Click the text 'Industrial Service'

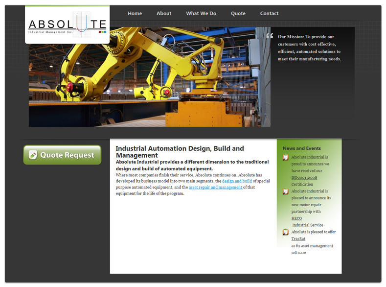click(x=307, y=225)
